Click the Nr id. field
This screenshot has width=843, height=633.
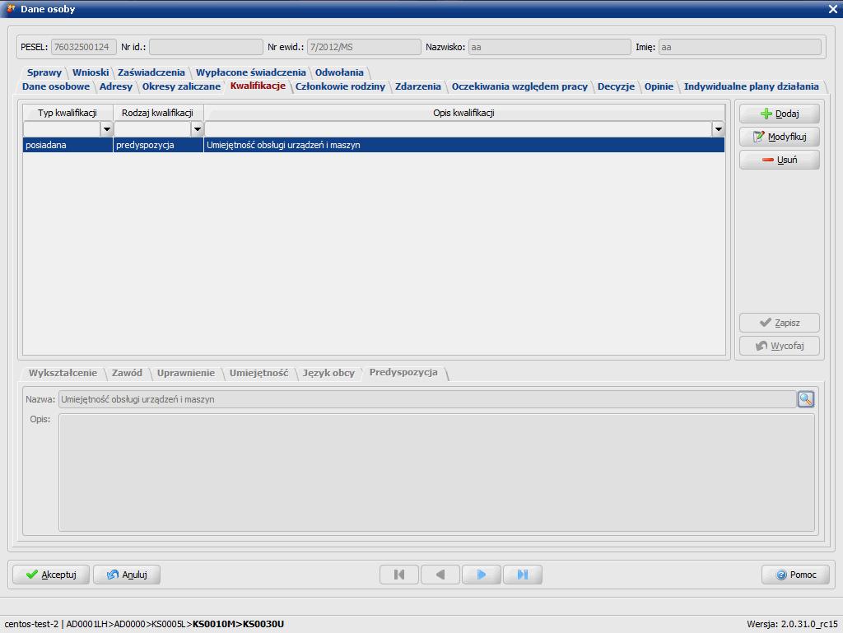pos(206,47)
